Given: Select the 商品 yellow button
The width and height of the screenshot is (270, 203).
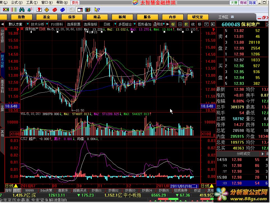Looking at the screenshot, I should [x=97, y=17].
